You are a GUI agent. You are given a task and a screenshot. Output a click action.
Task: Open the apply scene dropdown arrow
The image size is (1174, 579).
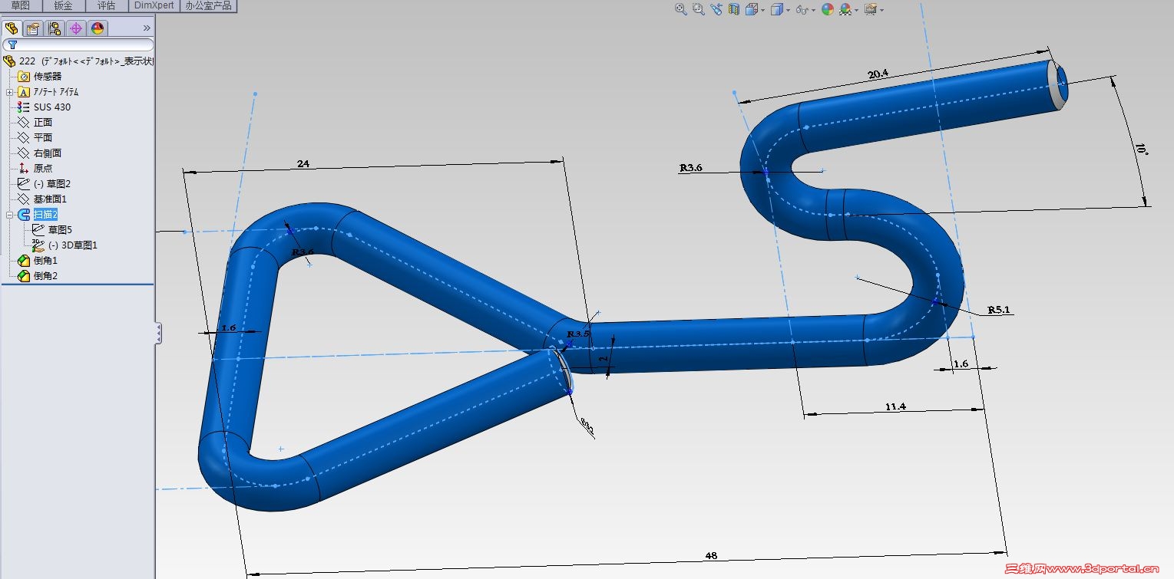pyautogui.click(x=856, y=10)
